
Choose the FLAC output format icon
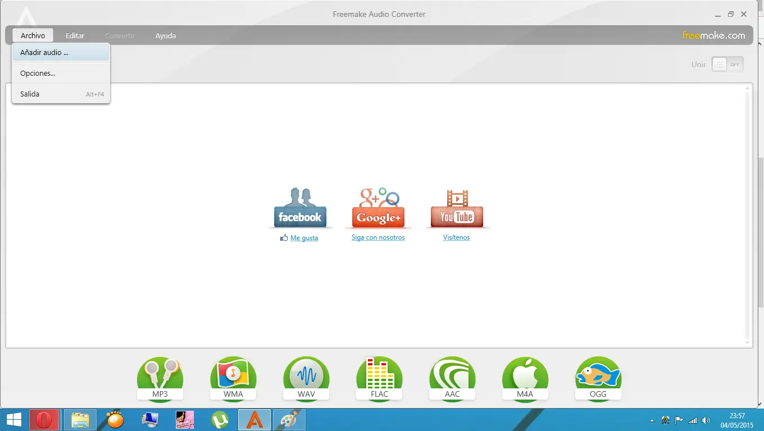379,379
